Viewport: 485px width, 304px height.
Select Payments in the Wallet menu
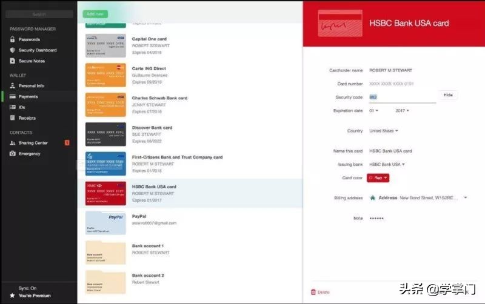pos(28,96)
